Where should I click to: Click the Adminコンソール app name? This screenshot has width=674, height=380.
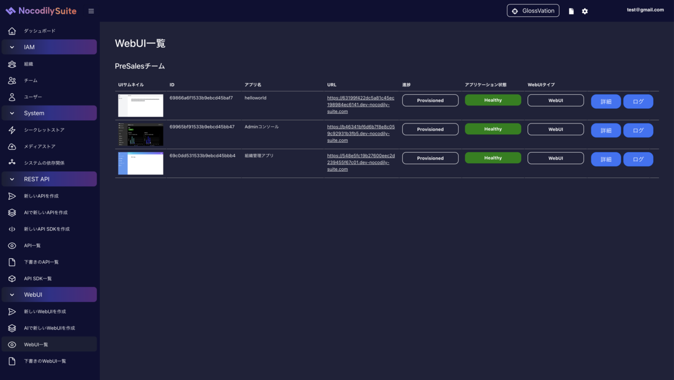click(x=261, y=127)
